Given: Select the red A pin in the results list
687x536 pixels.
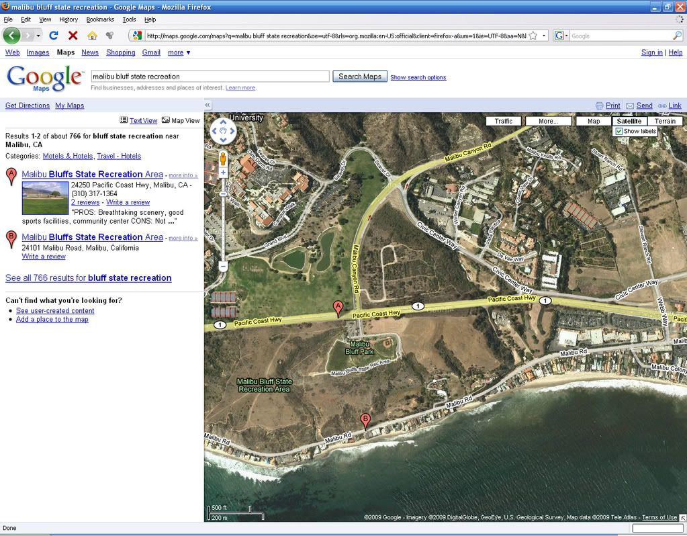Looking at the screenshot, I should click(x=11, y=176).
